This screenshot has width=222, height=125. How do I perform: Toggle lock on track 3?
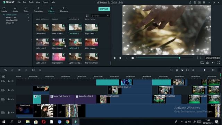coord(8,90)
